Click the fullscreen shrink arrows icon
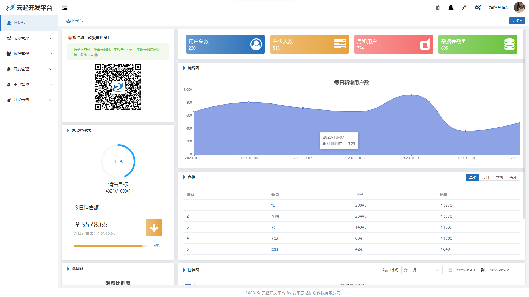 (x=464, y=7)
